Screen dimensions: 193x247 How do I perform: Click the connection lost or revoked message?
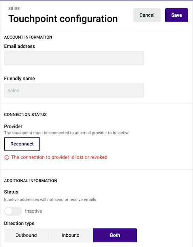(59, 157)
